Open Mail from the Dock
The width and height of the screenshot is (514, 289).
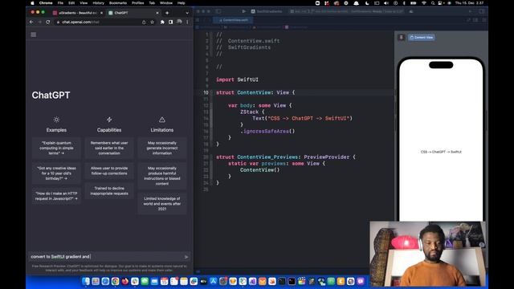tap(155, 281)
